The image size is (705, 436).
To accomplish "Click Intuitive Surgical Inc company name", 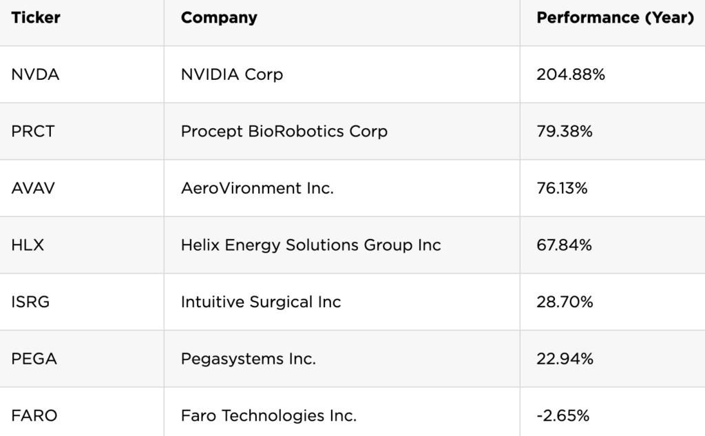I will click(261, 302).
